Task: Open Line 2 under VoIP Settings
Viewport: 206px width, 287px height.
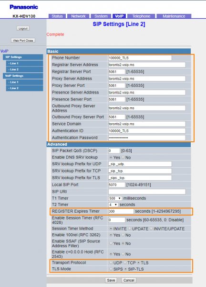Action: 25,88
